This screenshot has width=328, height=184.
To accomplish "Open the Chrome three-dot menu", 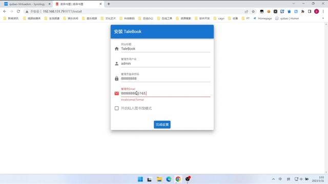I will (323, 11).
